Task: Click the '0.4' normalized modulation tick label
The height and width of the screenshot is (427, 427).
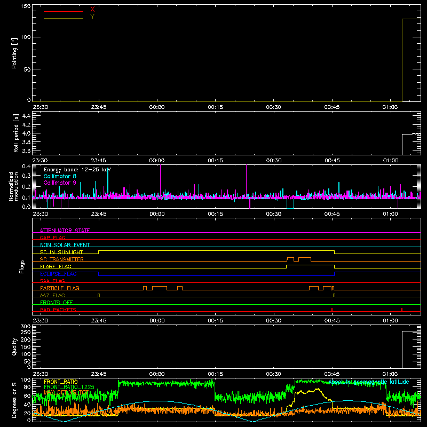Action: point(26,167)
